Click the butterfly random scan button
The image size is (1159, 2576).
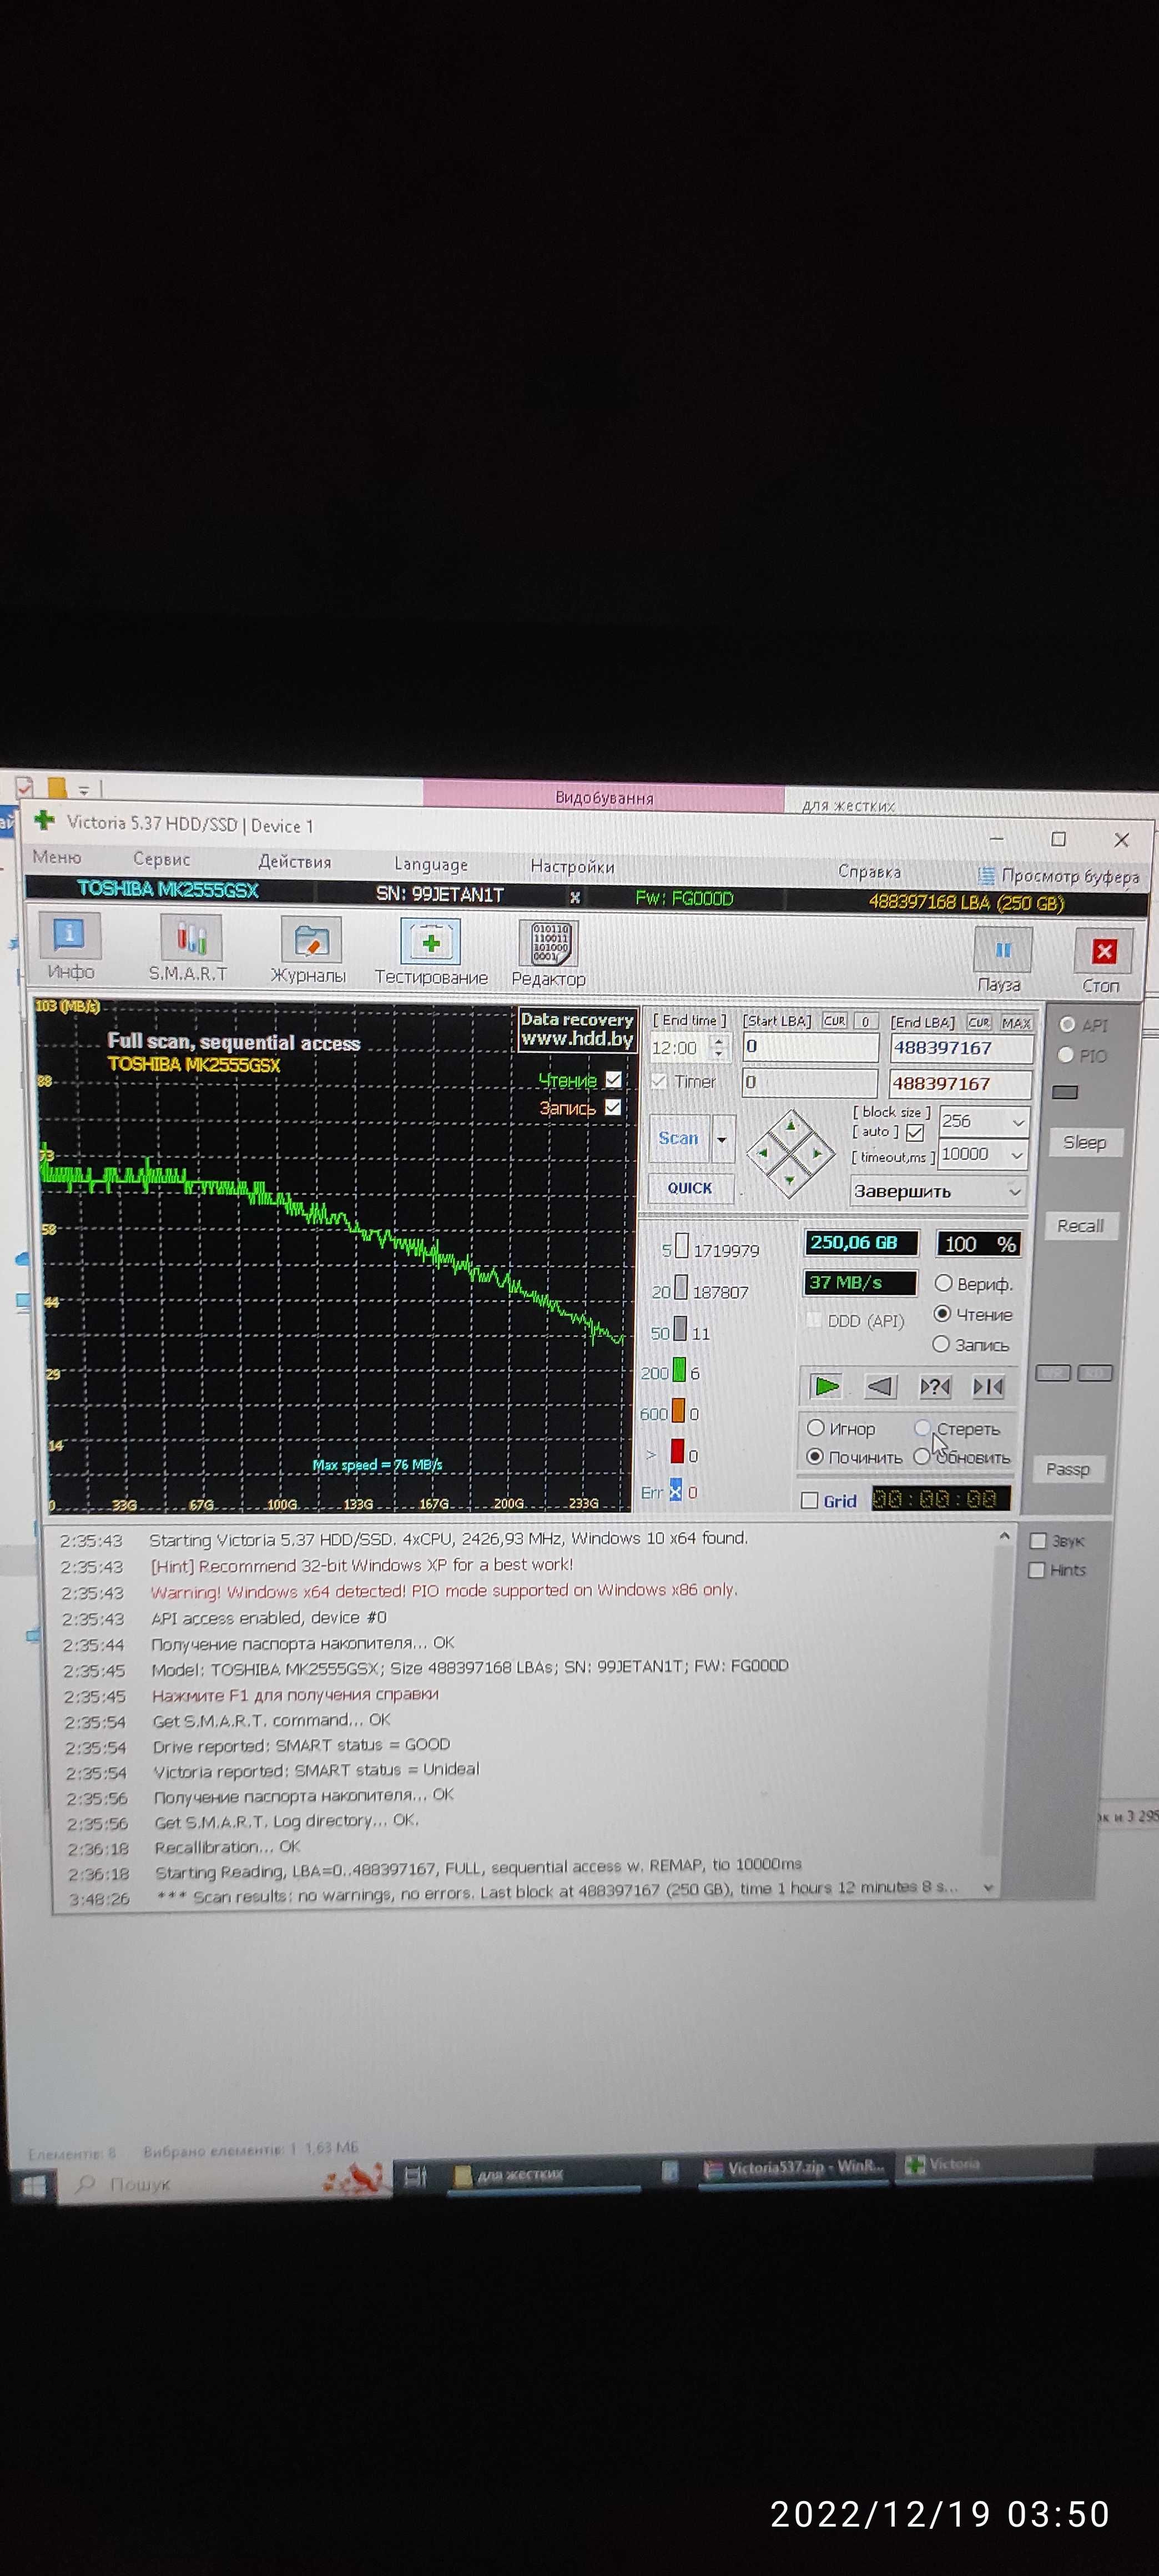click(935, 1386)
